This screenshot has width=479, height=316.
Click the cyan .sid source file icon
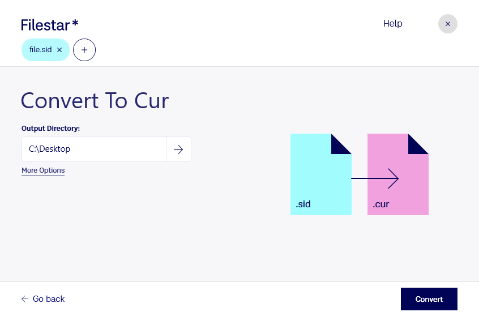(x=321, y=174)
